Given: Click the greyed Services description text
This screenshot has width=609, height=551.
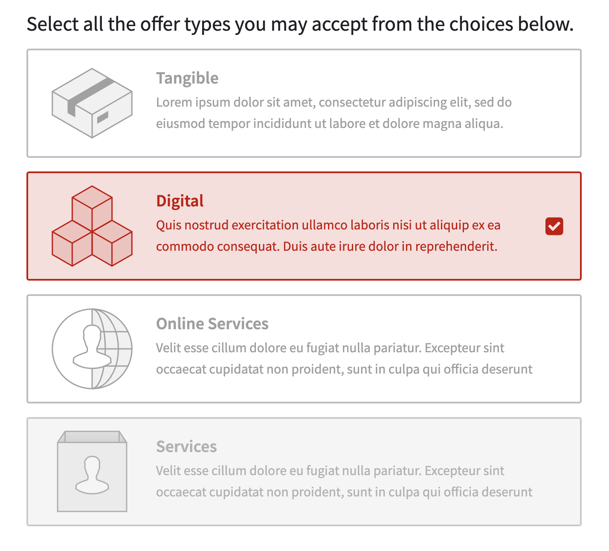Looking at the screenshot, I should click(344, 481).
